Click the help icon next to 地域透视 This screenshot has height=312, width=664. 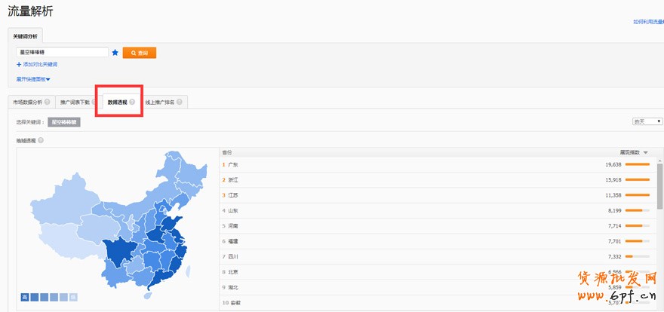pyautogui.click(x=41, y=140)
